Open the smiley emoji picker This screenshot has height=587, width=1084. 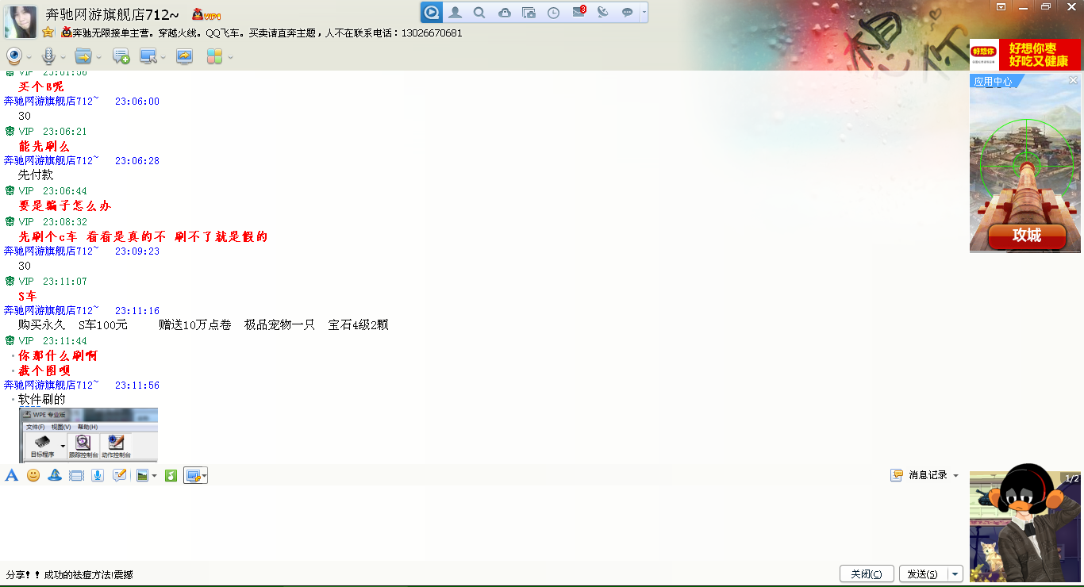click(33, 475)
